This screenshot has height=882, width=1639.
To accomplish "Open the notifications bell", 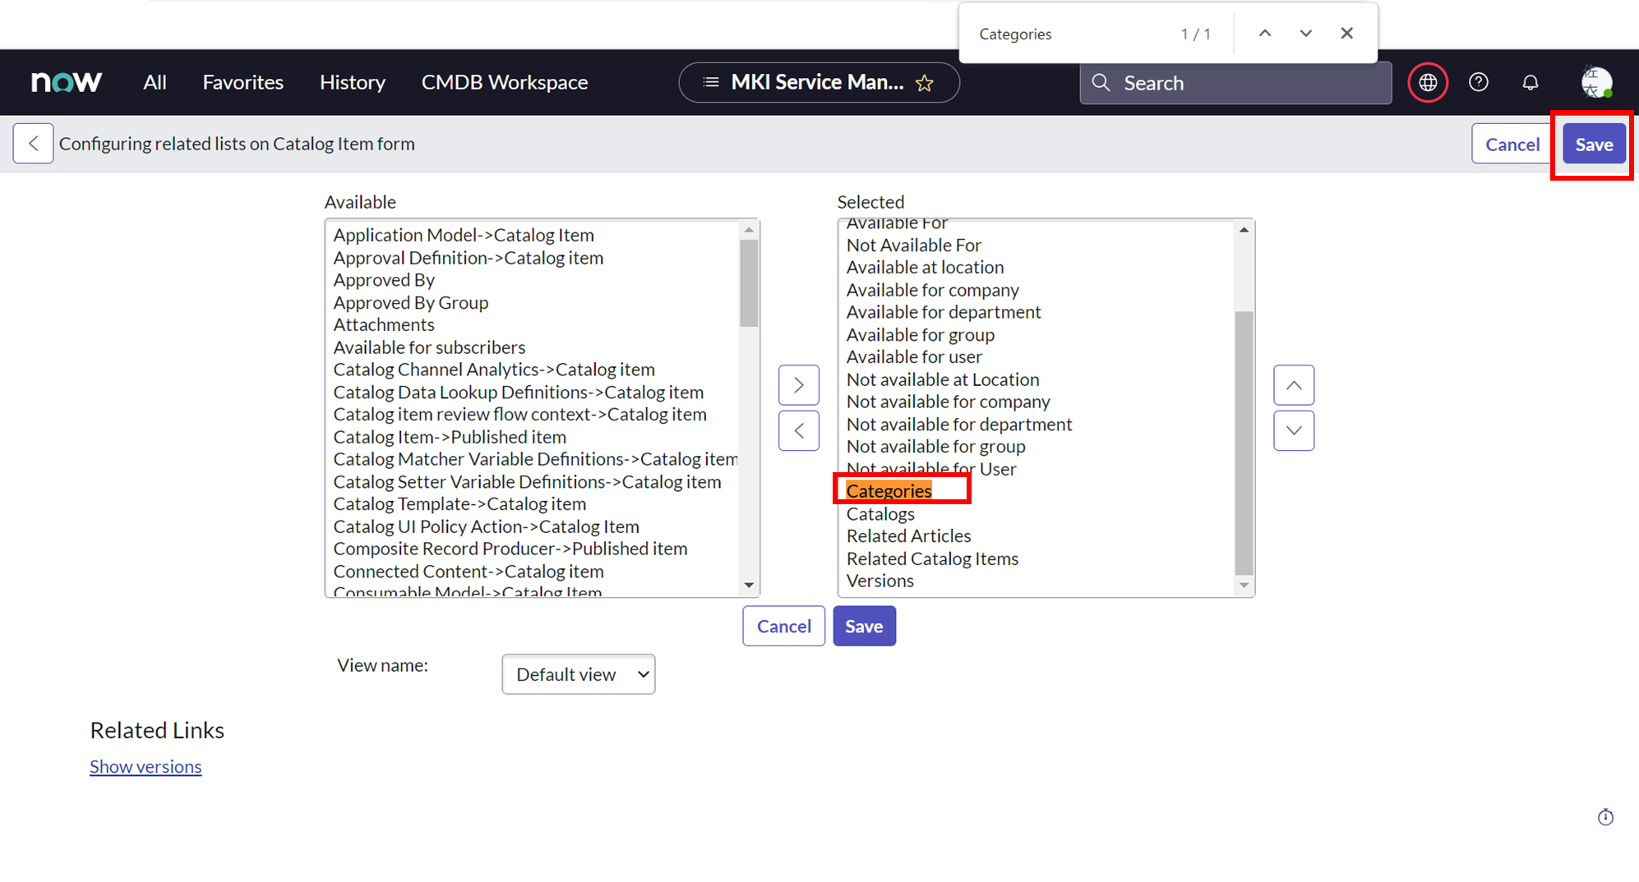I will (1530, 83).
